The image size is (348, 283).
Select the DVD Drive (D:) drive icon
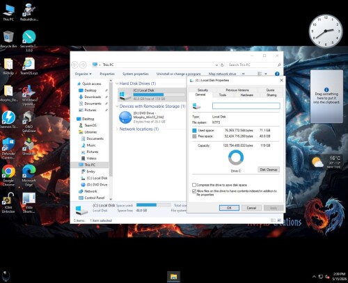click(x=125, y=118)
